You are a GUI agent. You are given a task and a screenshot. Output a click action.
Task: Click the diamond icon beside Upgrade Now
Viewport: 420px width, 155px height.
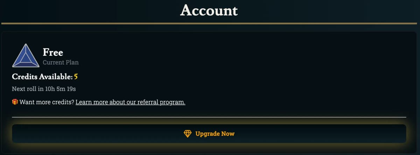[x=188, y=134]
